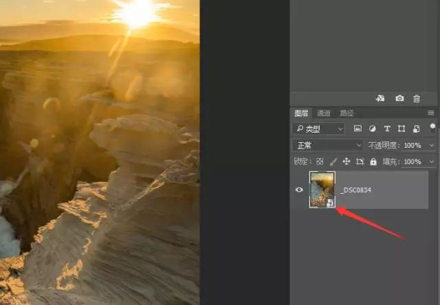Filter layers by shape layer icon
The image size is (440, 305).
coord(401,128)
